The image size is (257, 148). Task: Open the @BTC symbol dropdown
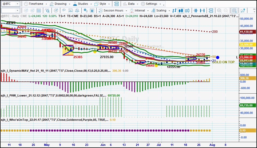tap(17, 4)
